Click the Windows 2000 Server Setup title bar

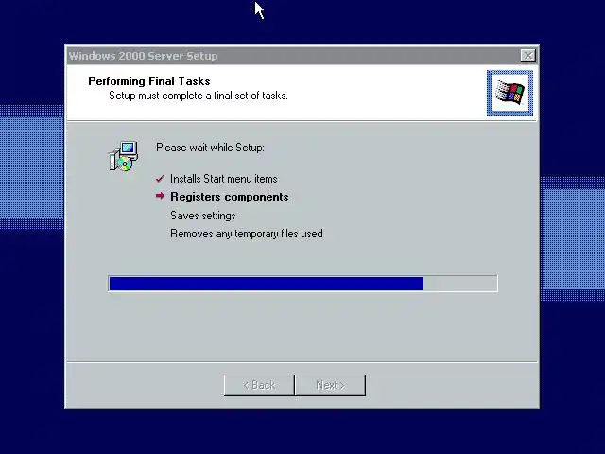pyautogui.click(x=302, y=56)
